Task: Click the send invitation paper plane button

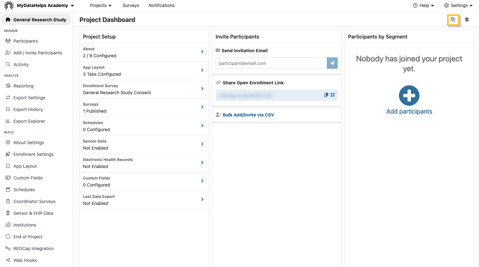Action: click(332, 63)
